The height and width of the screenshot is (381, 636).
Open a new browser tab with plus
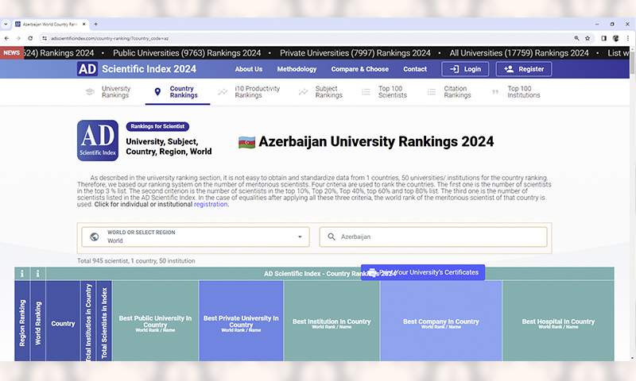pyautogui.click(x=95, y=24)
